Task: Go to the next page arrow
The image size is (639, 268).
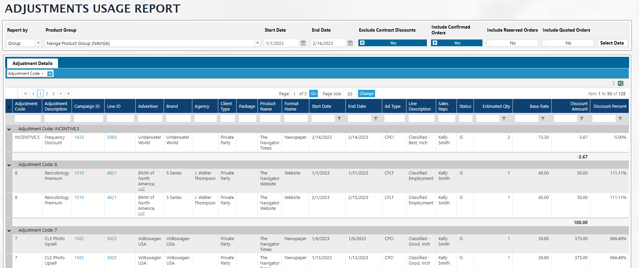Action: tap(61, 94)
